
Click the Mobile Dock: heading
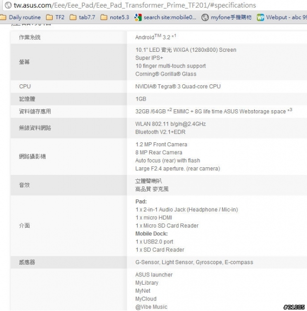pyautogui.click(x=152, y=234)
